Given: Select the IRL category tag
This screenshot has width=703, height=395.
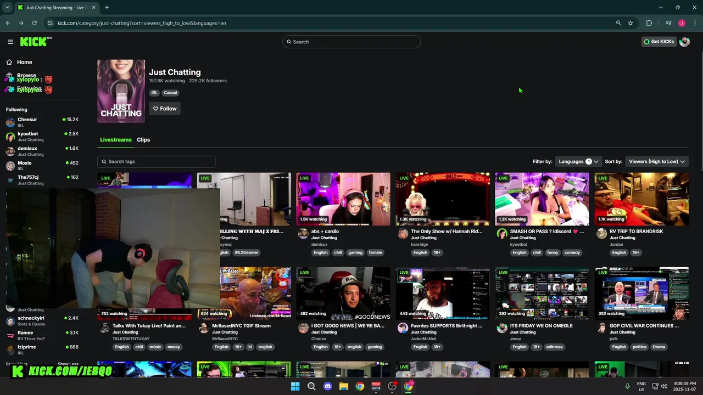Looking at the screenshot, I should click(x=154, y=93).
